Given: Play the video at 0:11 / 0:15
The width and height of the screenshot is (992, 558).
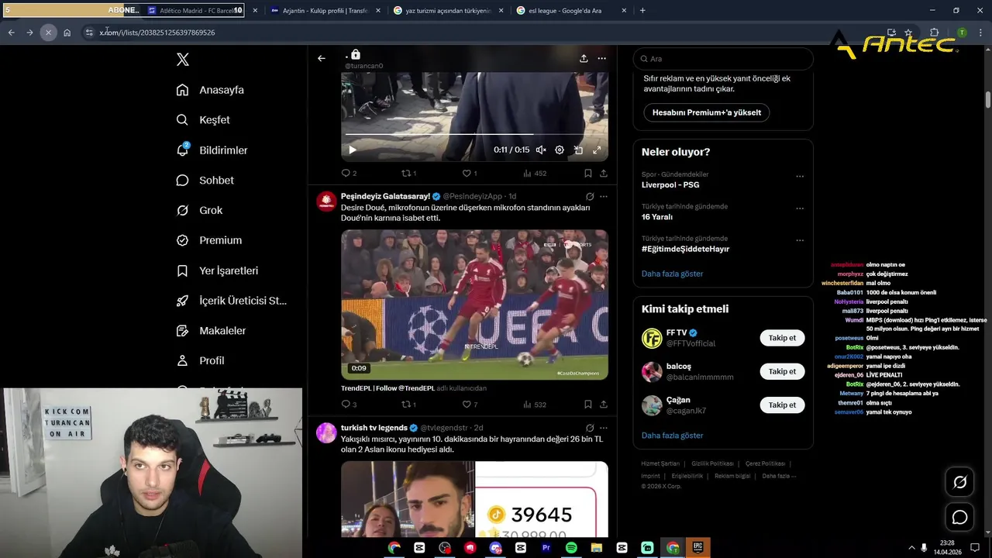Looking at the screenshot, I should [352, 150].
